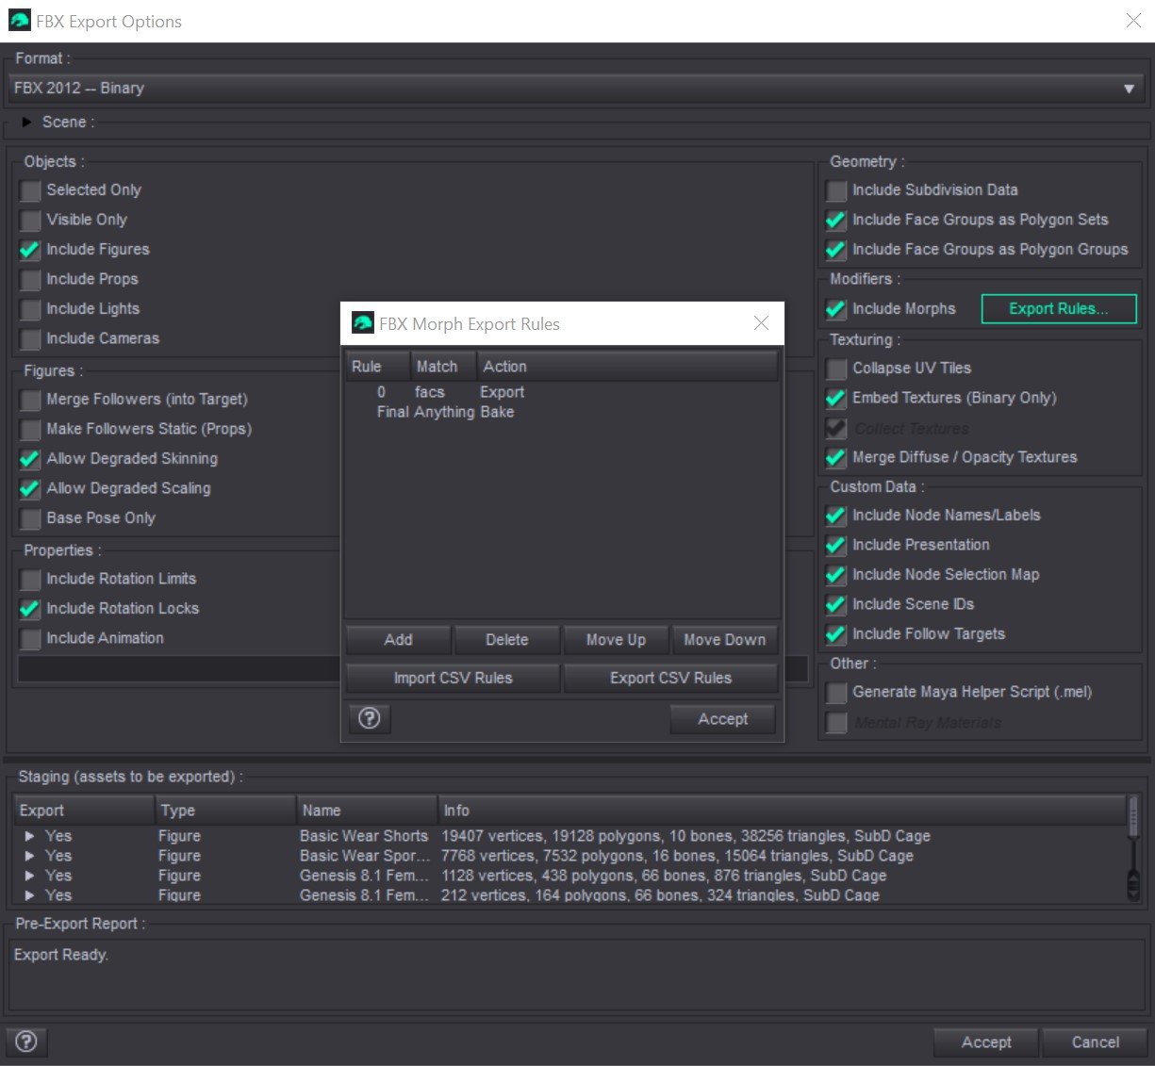Screen dimensions: 1155x1066
Task: Click the Export Rules... button
Action: pyautogui.click(x=1059, y=308)
